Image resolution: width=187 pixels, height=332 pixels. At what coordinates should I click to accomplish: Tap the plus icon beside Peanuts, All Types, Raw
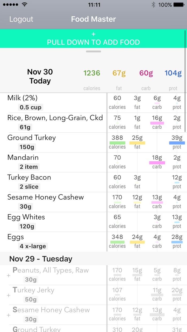8,275
